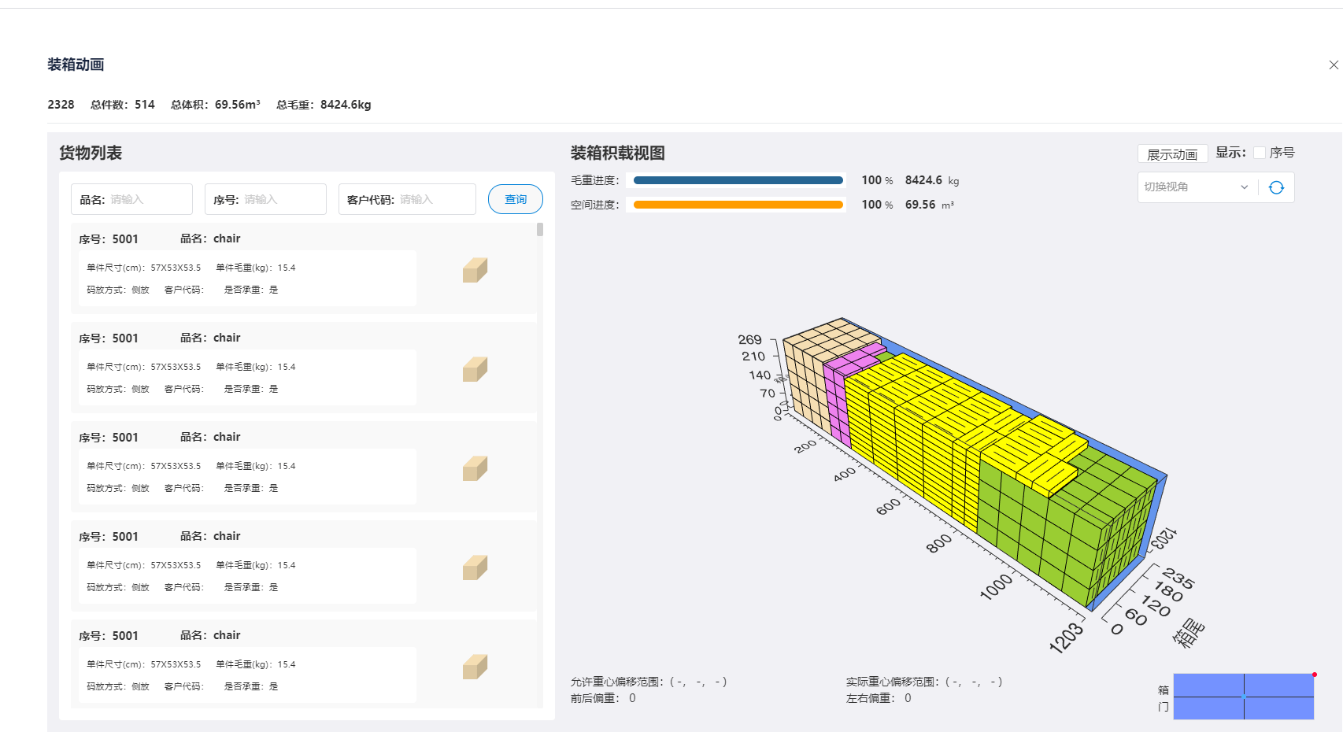Click the 空间进度 progress bar
Image resolution: width=1343 pixels, height=732 pixels.
(737, 204)
